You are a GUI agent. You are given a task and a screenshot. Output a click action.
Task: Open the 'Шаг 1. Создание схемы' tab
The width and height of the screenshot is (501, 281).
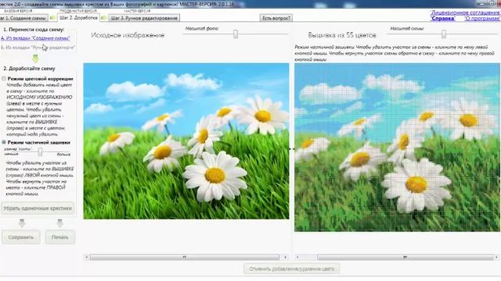[23, 18]
